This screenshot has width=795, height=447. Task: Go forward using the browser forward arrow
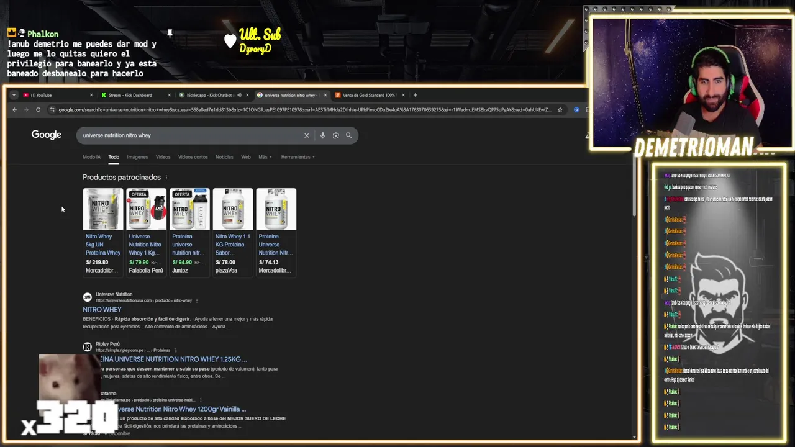click(26, 110)
